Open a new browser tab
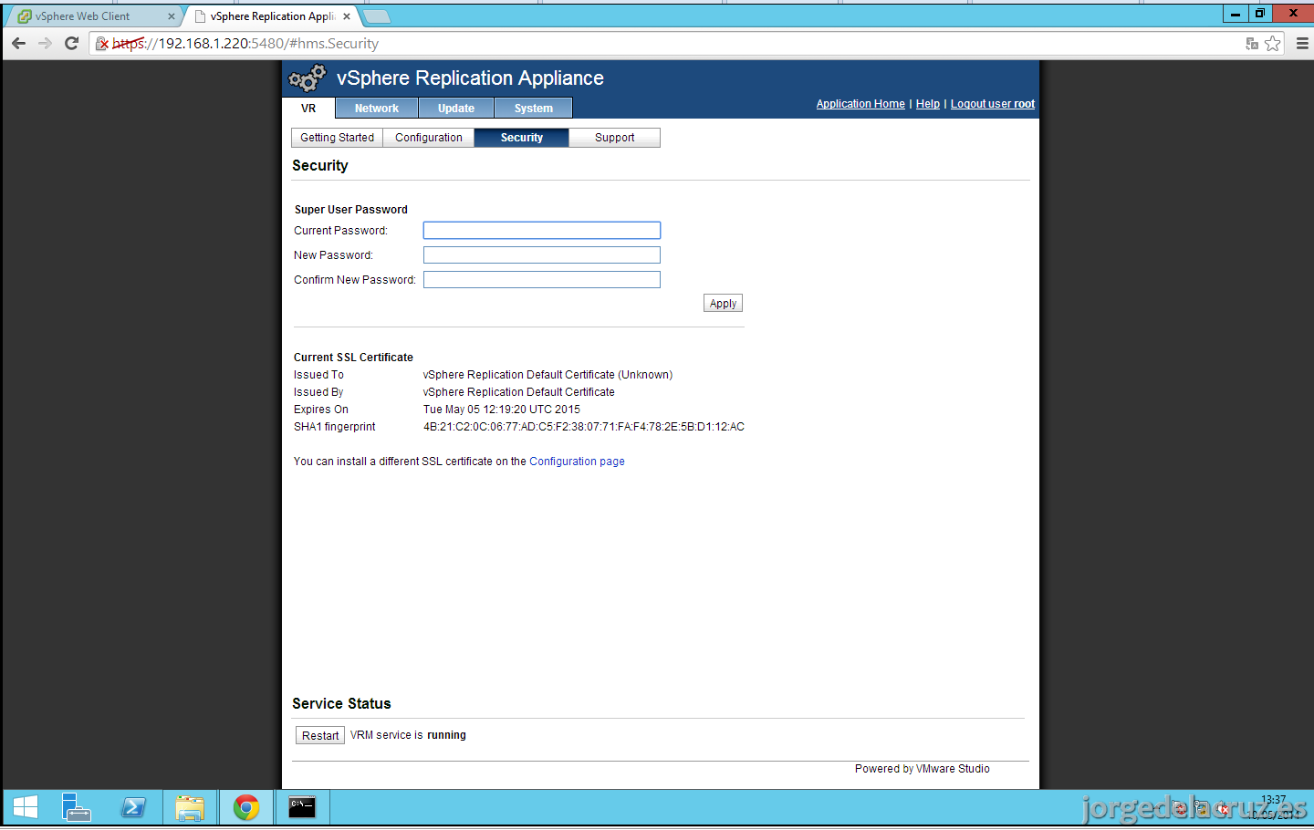Screen dimensions: 1314x830 point(377,16)
